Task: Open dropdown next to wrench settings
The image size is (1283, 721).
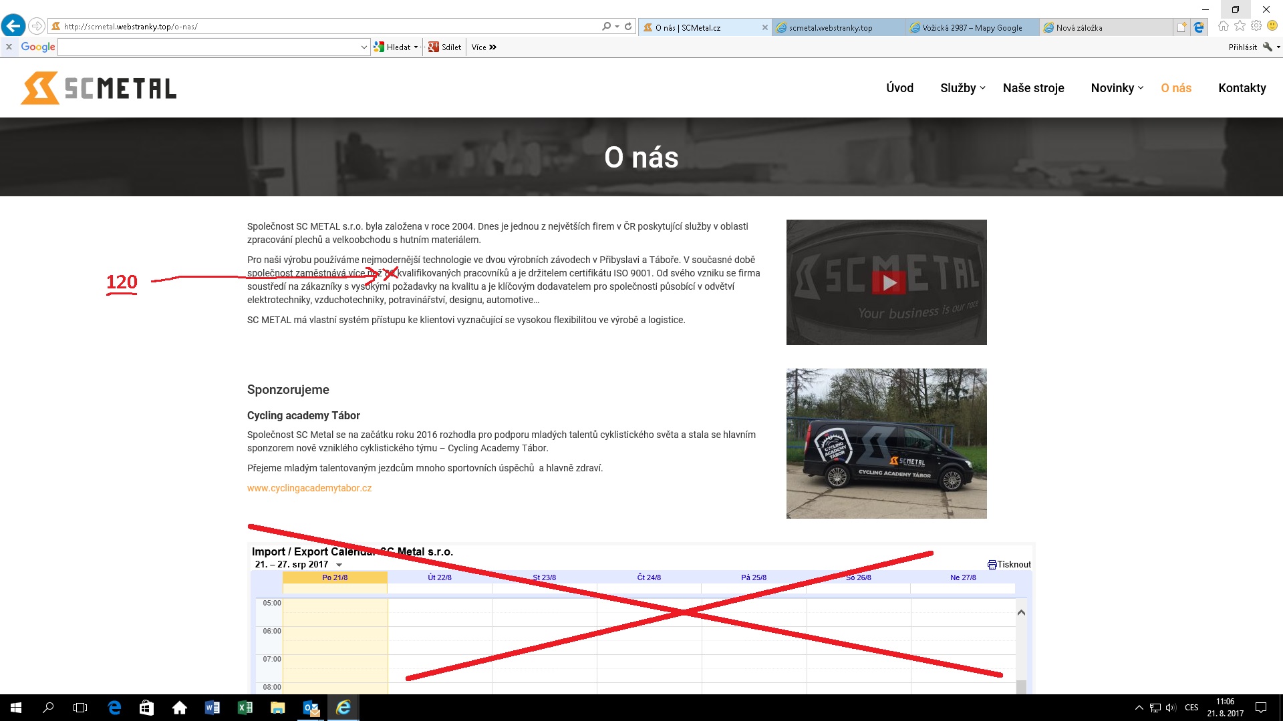Action: point(1278,47)
